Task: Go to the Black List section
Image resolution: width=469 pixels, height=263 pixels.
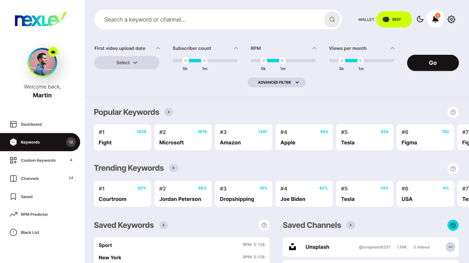Action: point(30,232)
